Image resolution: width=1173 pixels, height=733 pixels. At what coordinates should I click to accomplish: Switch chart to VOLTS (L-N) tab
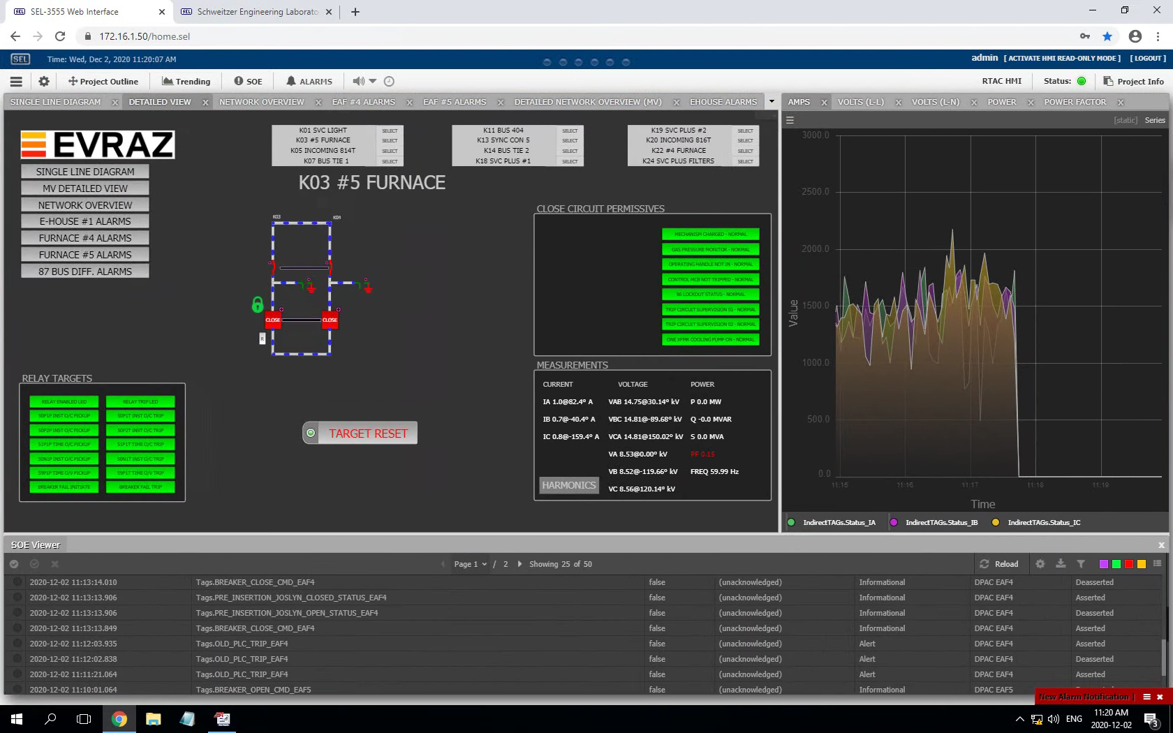(936, 102)
